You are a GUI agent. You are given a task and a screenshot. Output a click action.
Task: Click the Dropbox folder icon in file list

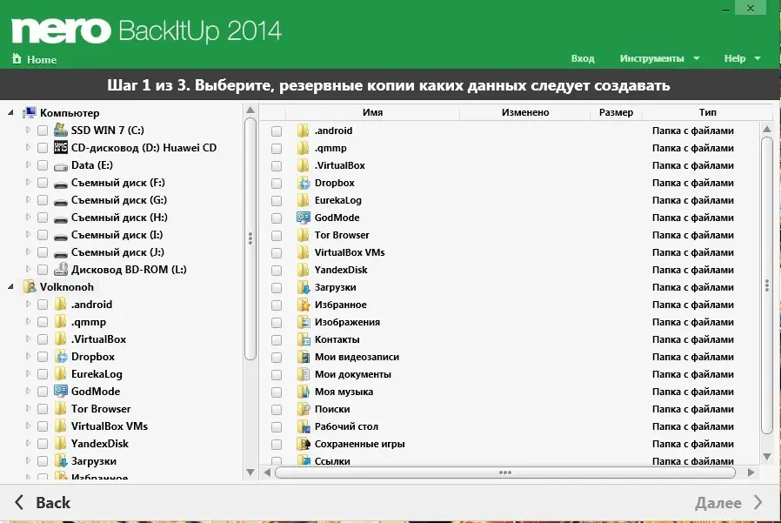[304, 183]
